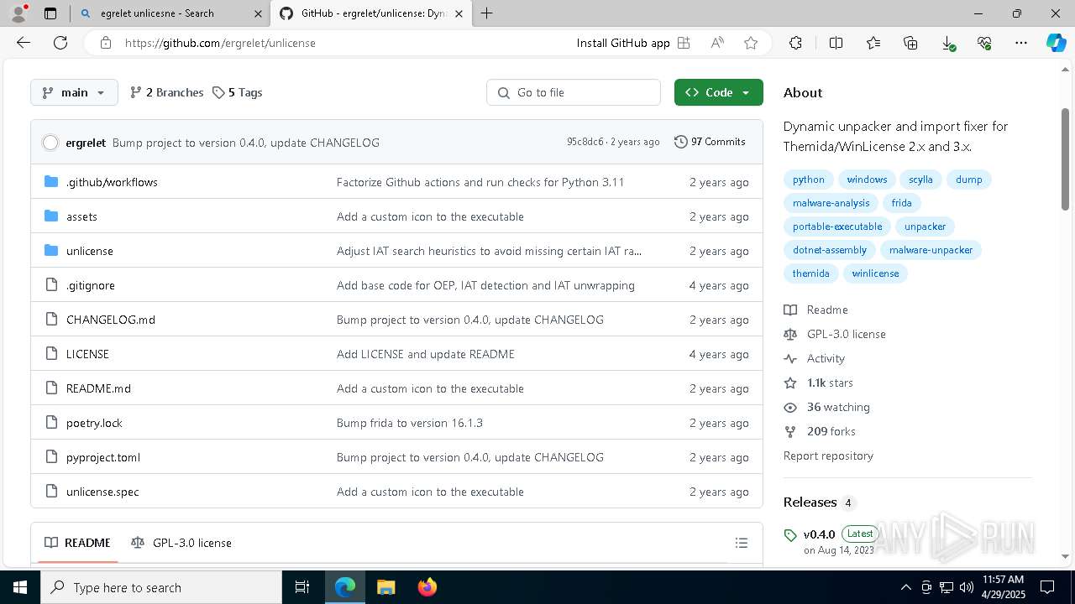Image resolution: width=1075 pixels, height=604 pixels.
Task: Open commit 95c8dc6 link
Action: (x=585, y=142)
